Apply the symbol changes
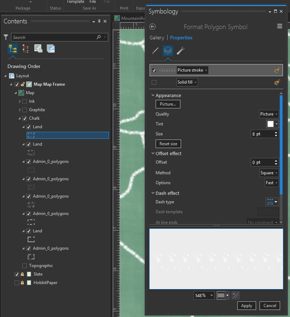Screen dimensions: 290x317 point(246,305)
